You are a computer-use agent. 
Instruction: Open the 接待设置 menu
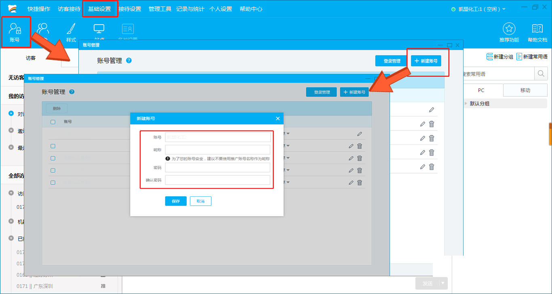coord(130,9)
